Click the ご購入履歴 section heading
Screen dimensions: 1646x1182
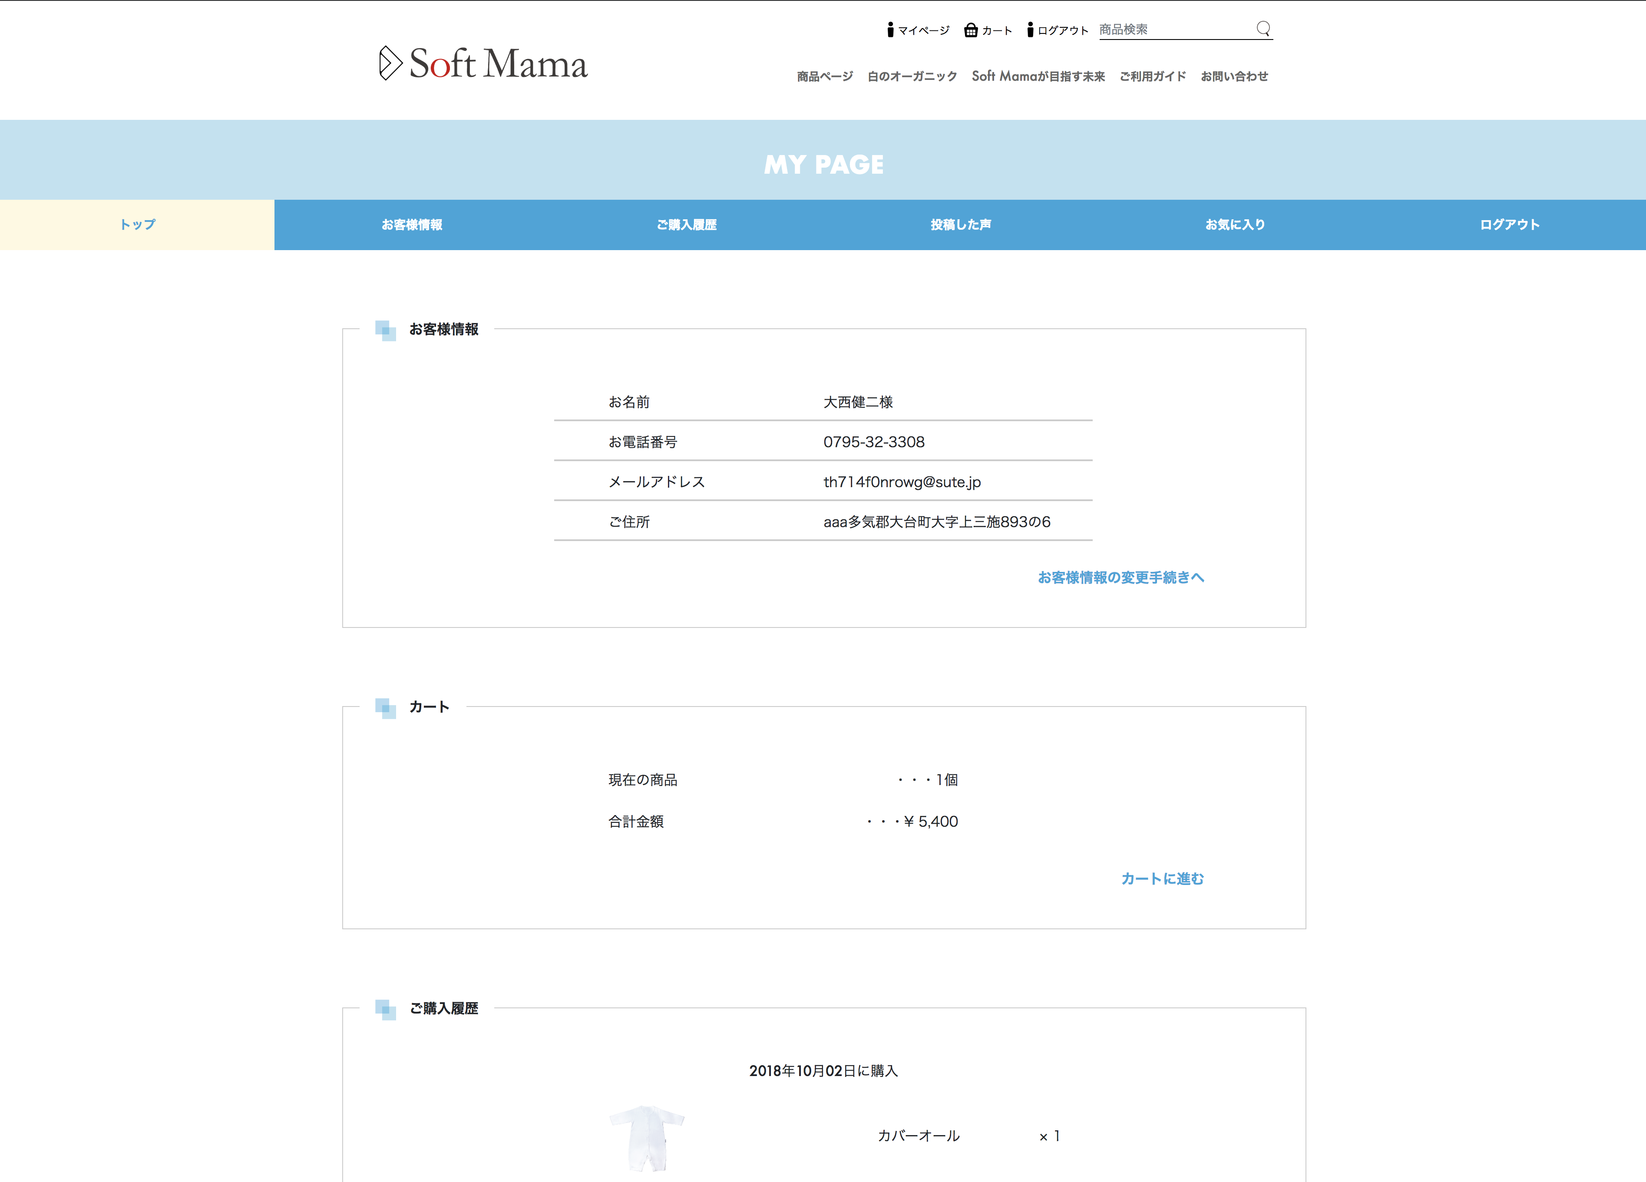443,1009
